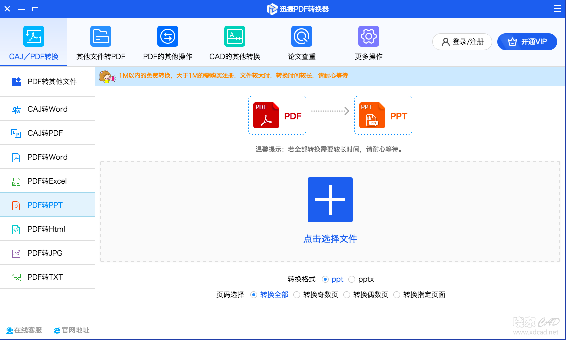566x340 pixels.
Task: Click the CAJ转Word sidebar icon
Action: point(16,109)
